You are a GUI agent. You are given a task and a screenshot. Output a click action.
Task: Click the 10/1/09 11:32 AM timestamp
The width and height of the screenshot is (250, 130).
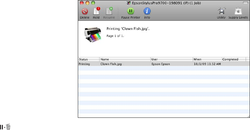click(x=207, y=64)
